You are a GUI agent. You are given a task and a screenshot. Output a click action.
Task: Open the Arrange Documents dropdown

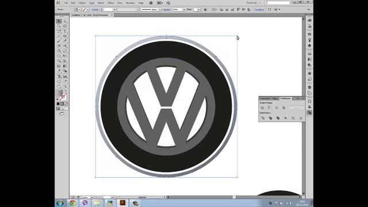pos(160,3)
